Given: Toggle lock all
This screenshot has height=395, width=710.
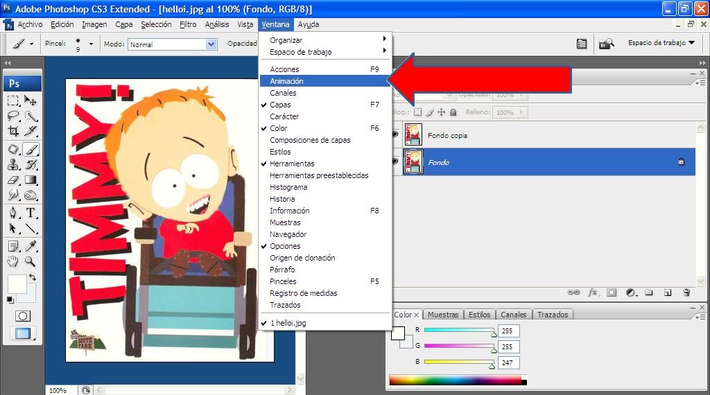Looking at the screenshot, I should click(x=453, y=112).
